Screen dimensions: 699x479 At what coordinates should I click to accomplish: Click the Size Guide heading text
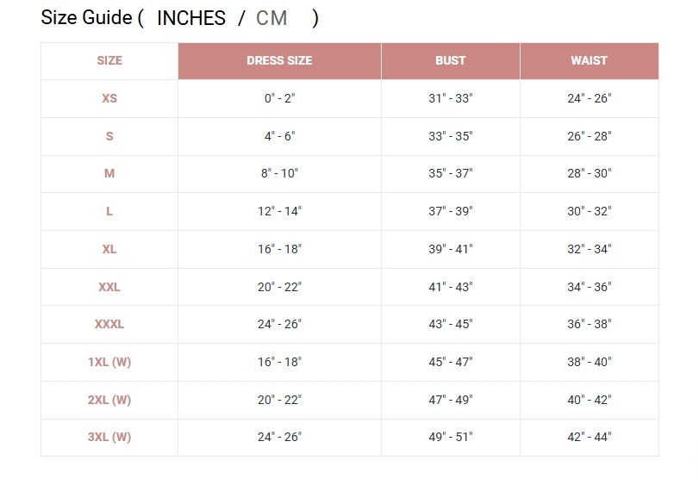(87, 18)
